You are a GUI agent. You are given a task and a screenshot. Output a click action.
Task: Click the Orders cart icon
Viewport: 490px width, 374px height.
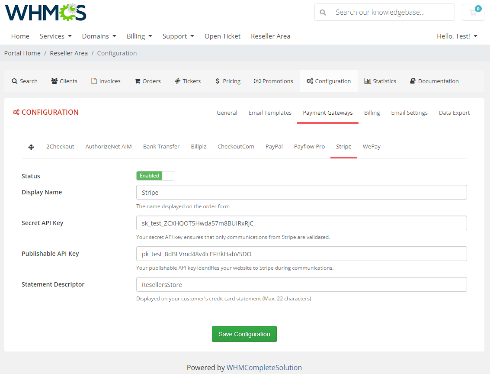pos(137,81)
